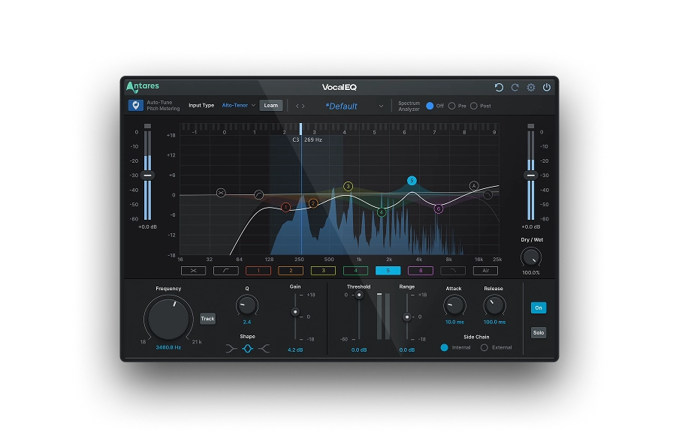Select the notch filter band tab
Image resolution: width=679 pixels, height=438 pixels.
coord(194,271)
